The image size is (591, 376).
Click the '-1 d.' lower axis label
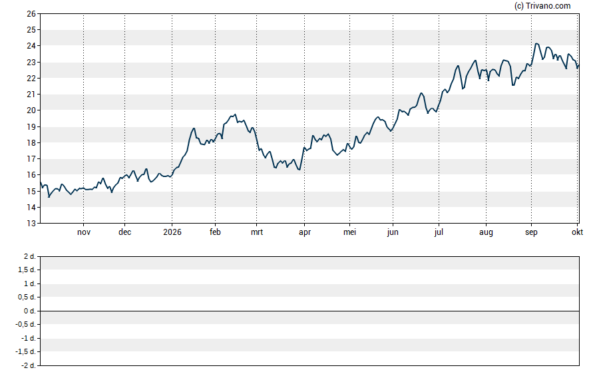pyautogui.click(x=29, y=338)
